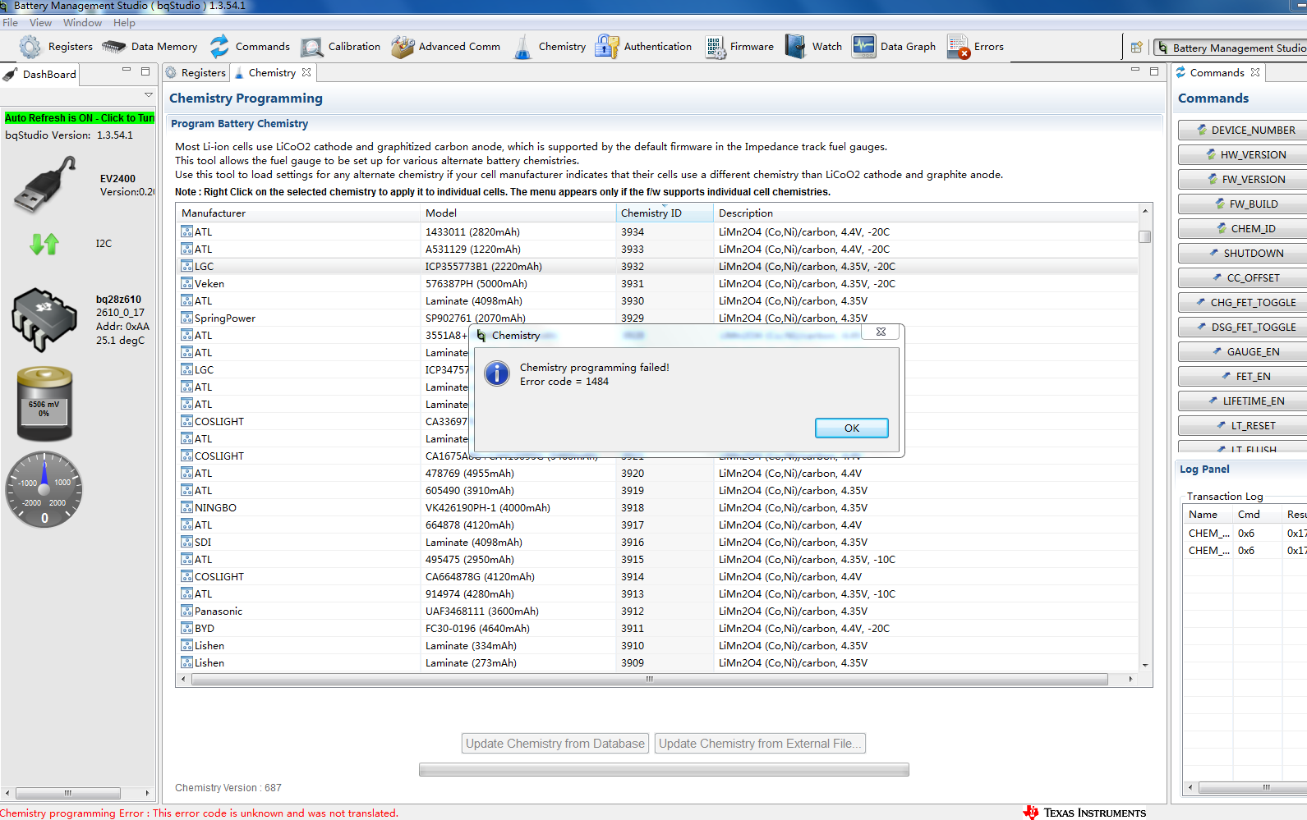Click the chemistry table scroll up arrow
This screenshot has height=820, width=1307.
click(x=1145, y=212)
